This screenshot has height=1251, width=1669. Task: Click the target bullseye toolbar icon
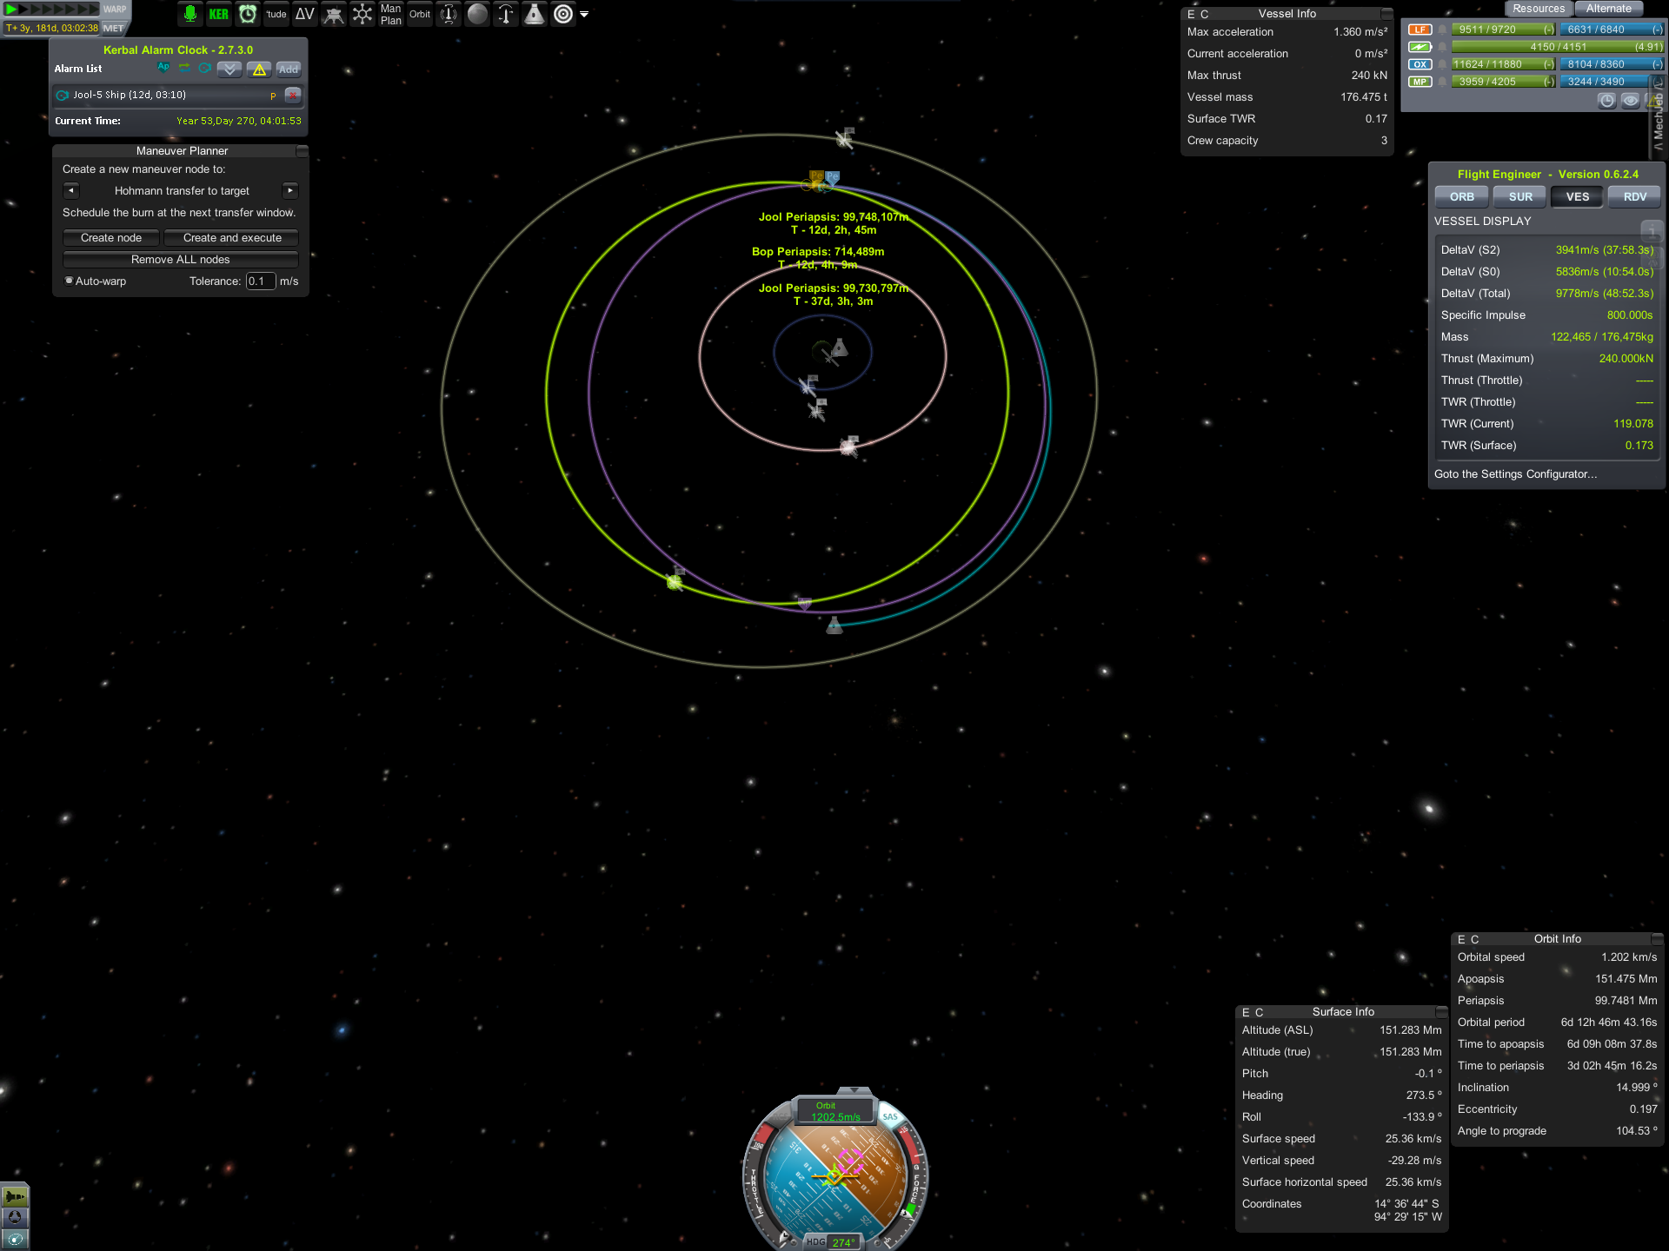coord(563,14)
